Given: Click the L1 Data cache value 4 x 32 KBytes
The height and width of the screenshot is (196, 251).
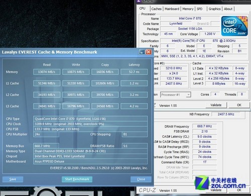Looking at the screenshot, I should pyautogui.click(x=218, y=68).
